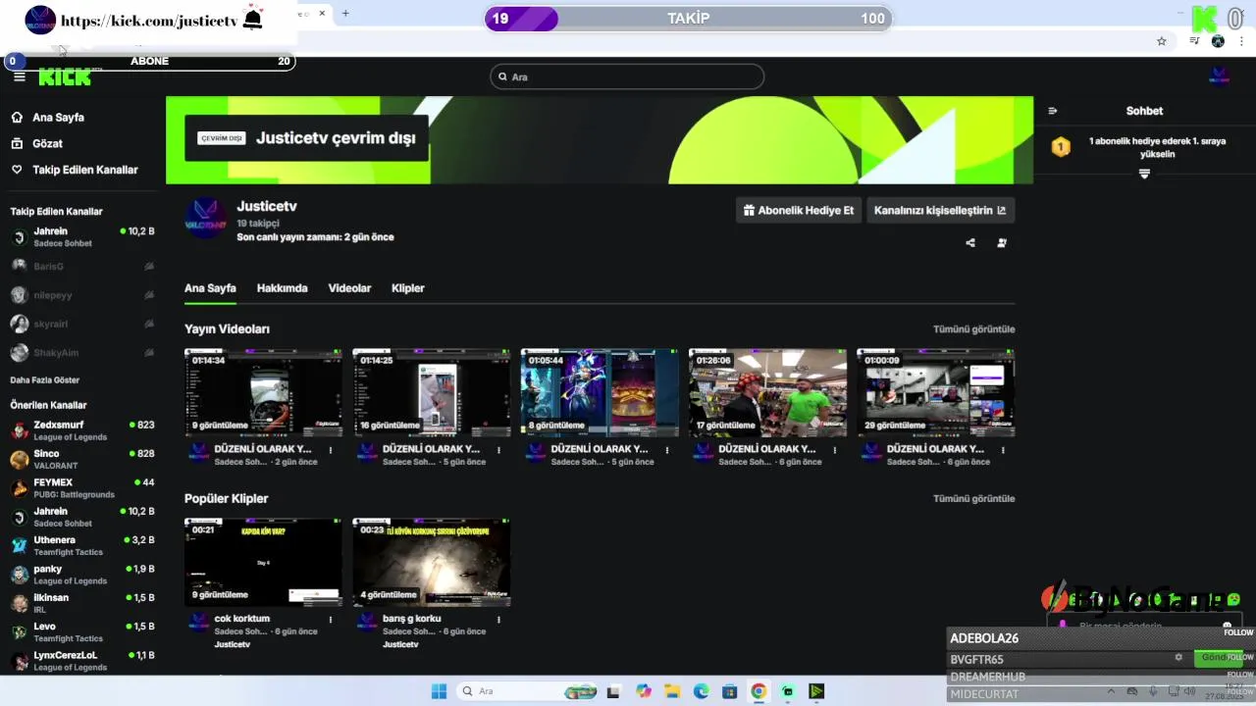Open recommended channel panky
Screen dimensions: 1256x706
click(82, 575)
